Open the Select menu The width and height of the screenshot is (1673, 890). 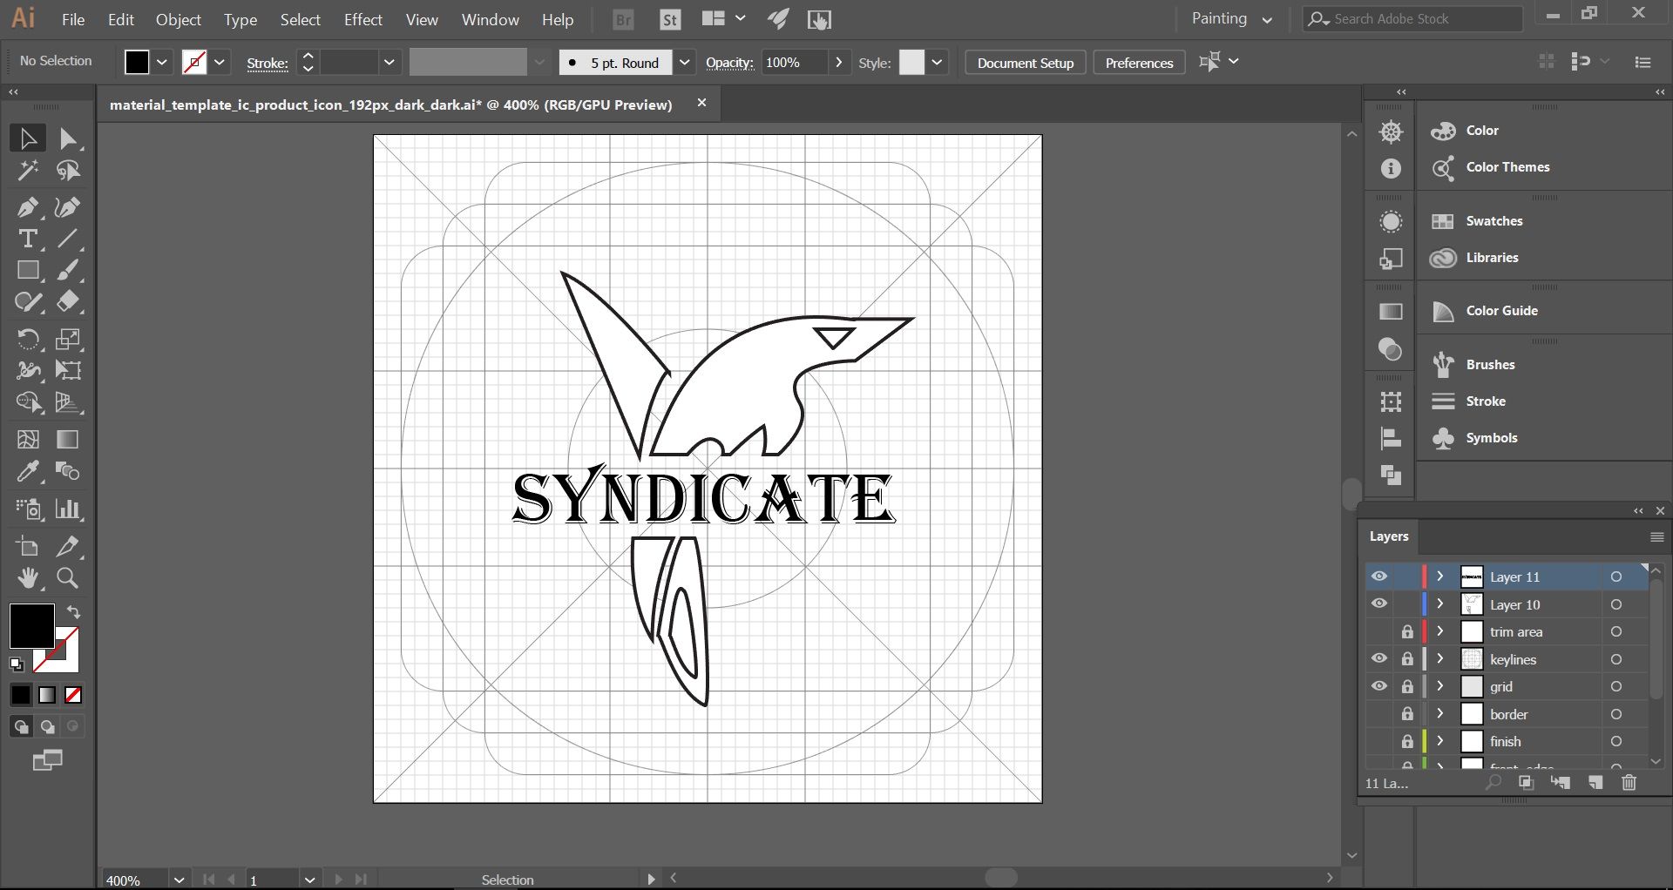point(301,19)
